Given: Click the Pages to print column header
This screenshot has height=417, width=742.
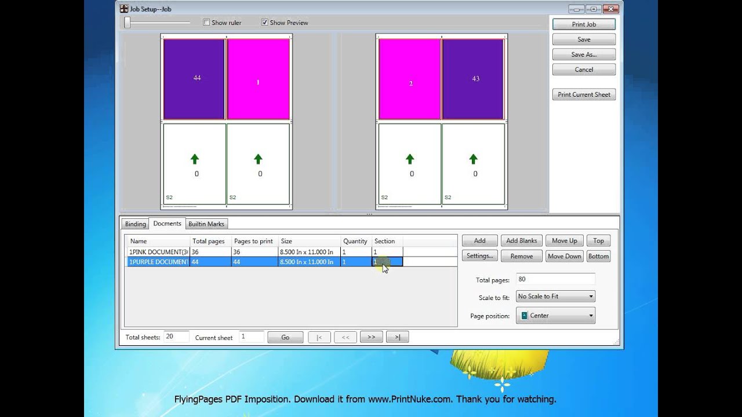Looking at the screenshot, I should coord(254,241).
